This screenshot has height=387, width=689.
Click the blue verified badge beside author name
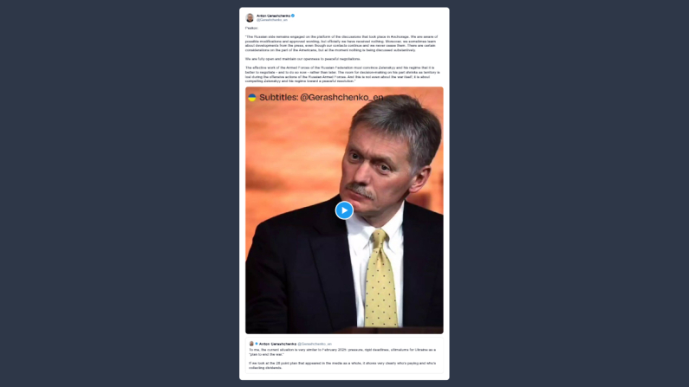coord(293,16)
